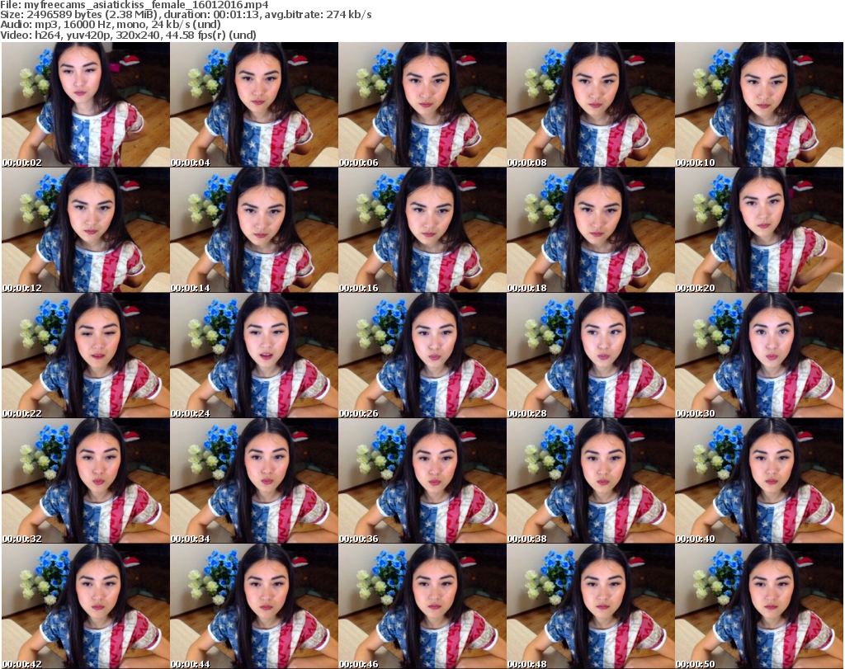Viewport: 845px width, 669px height.
Task: Pick the frame stamped 00:00:08
Action: coord(591,105)
